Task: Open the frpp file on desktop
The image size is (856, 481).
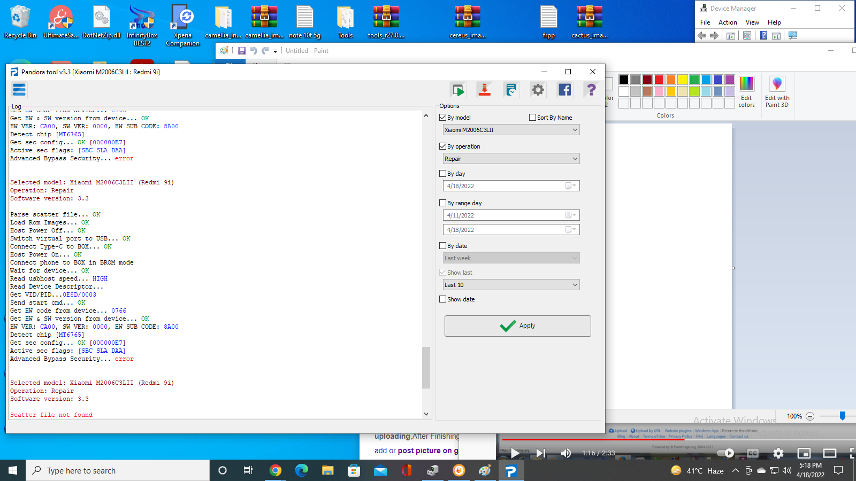Action: (x=549, y=22)
